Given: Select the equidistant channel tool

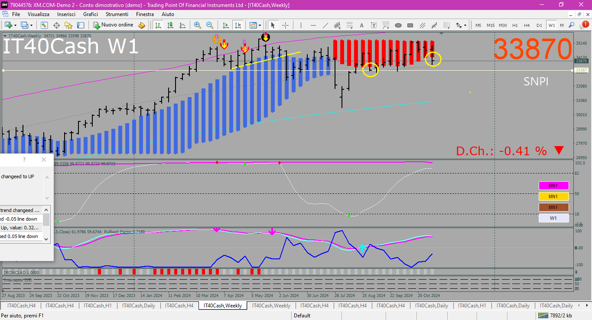Looking at the screenshot, I should [x=337, y=25].
